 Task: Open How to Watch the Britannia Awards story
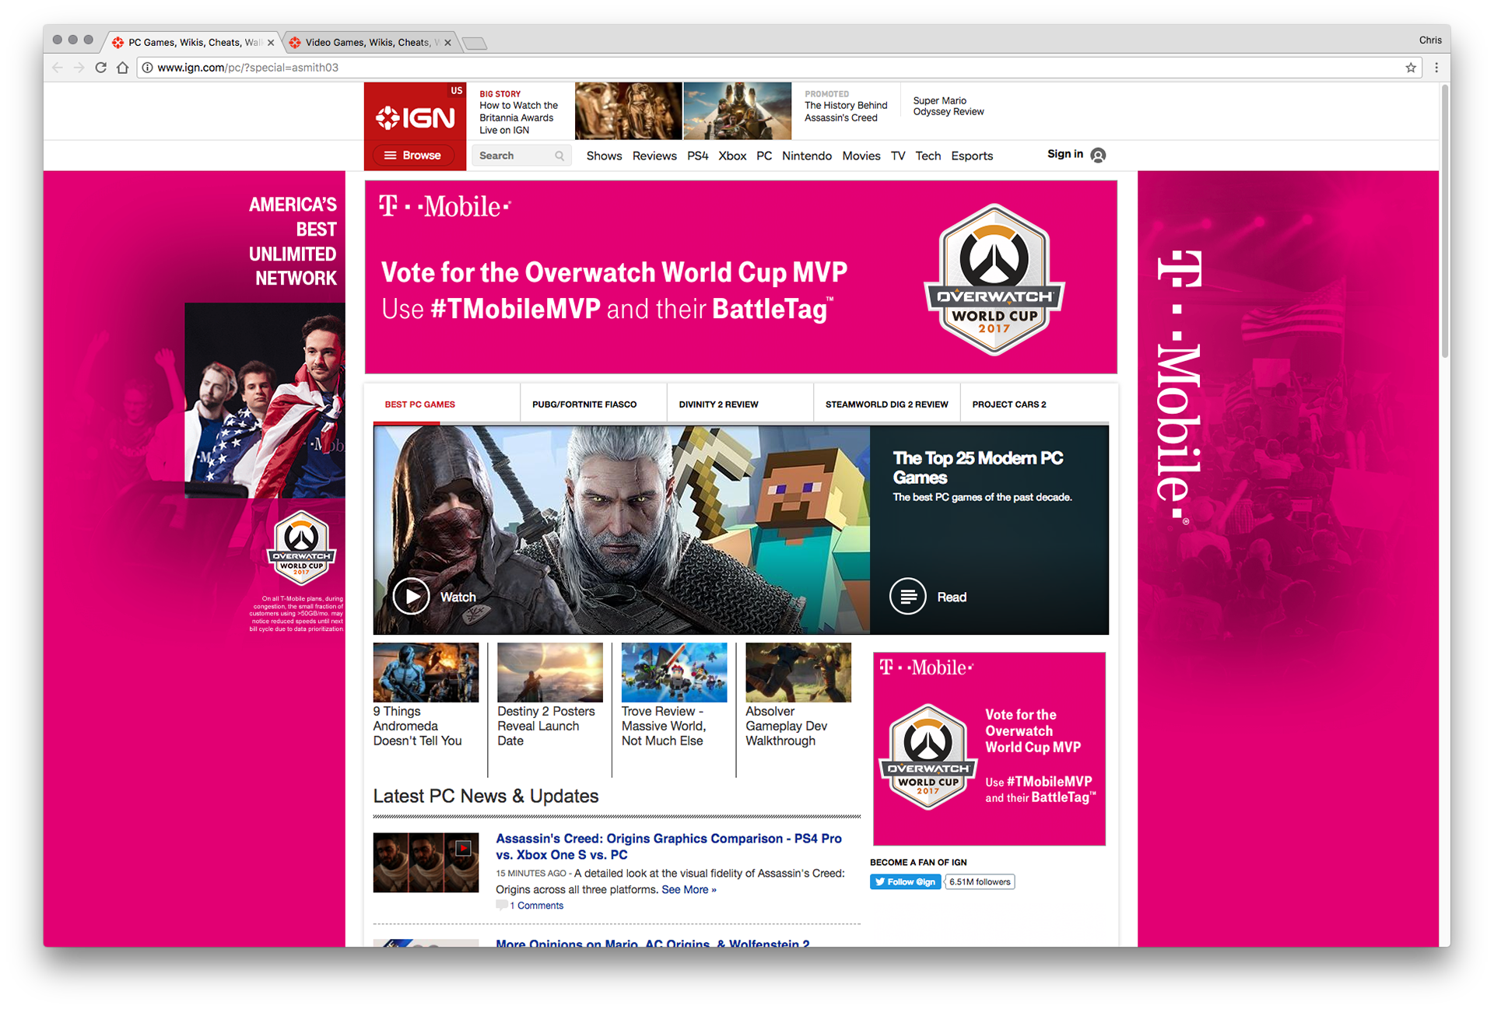point(518,117)
